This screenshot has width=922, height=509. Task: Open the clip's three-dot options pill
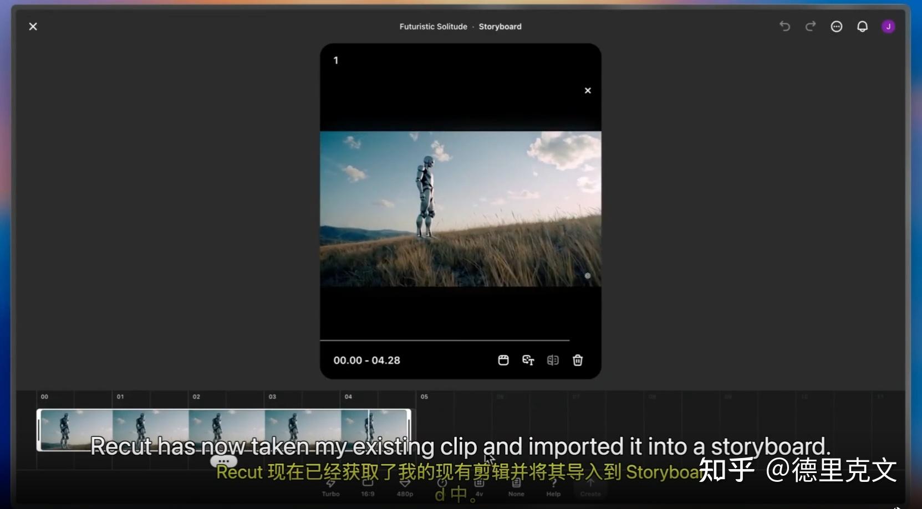click(223, 461)
